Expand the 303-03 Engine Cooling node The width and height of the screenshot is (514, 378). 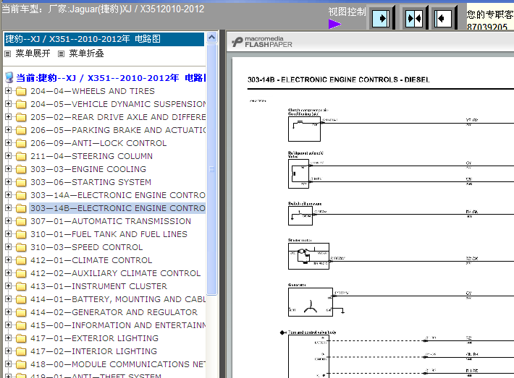click(x=9, y=169)
